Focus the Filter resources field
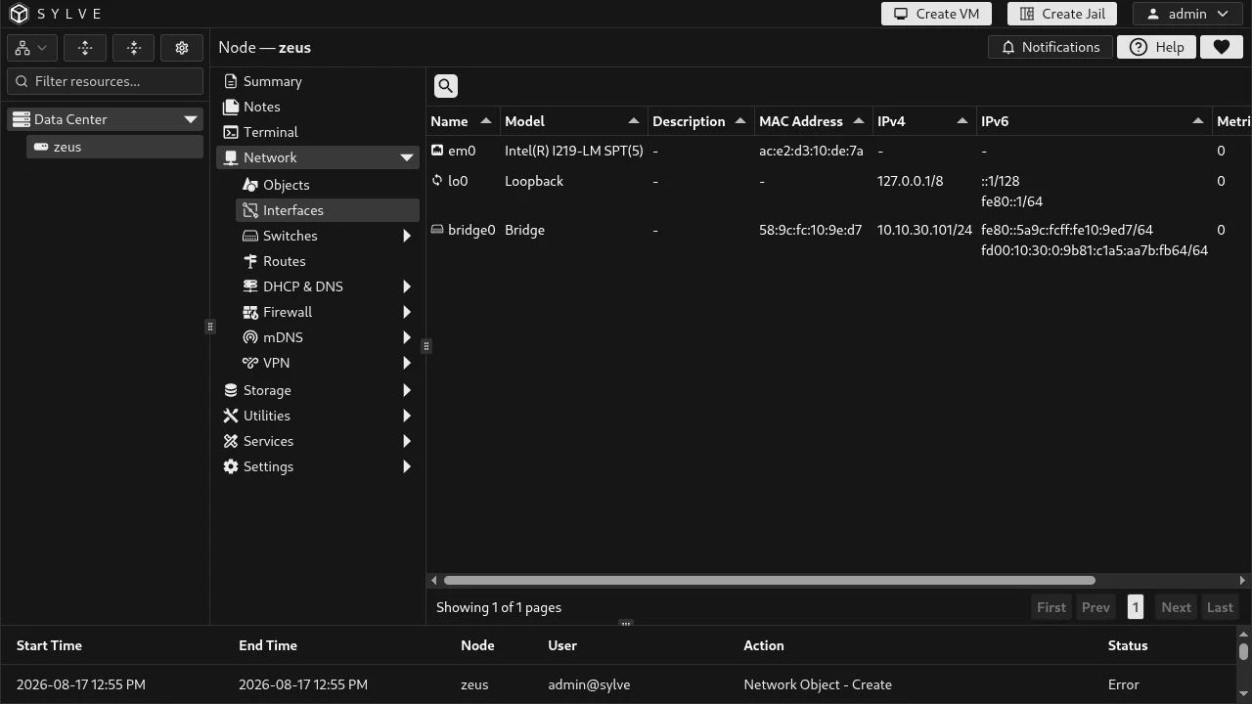The height and width of the screenshot is (704, 1252). (x=106, y=81)
